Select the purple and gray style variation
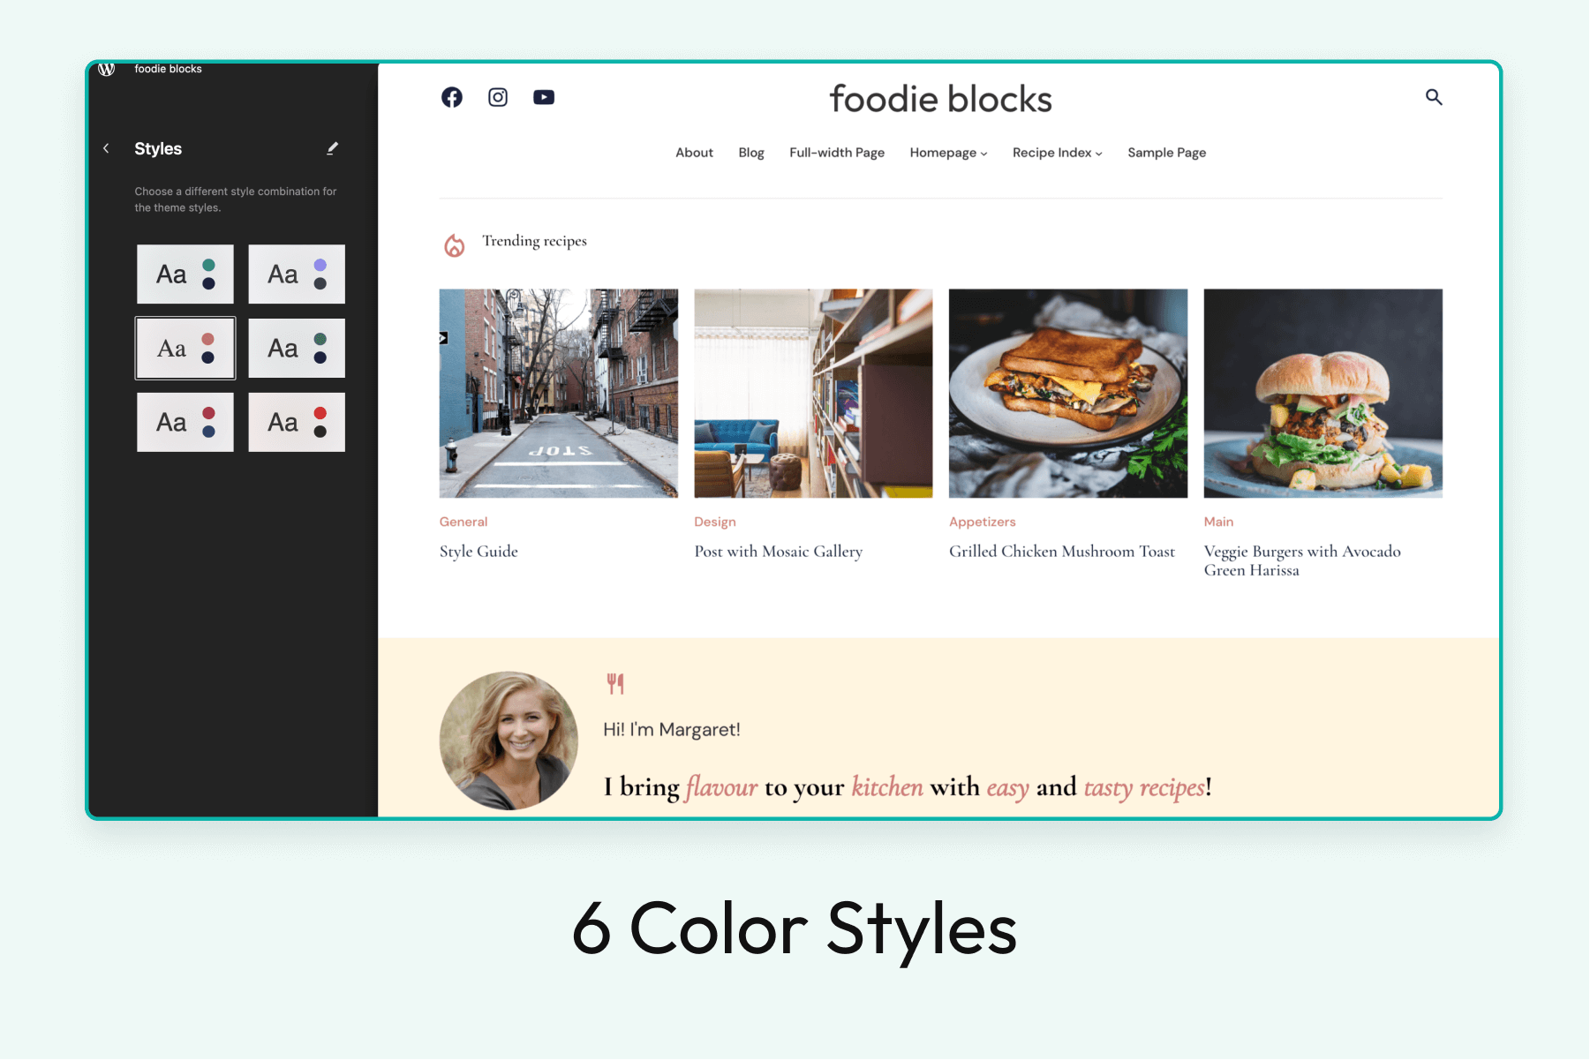This screenshot has width=1590, height=1060. pos(297,274)
